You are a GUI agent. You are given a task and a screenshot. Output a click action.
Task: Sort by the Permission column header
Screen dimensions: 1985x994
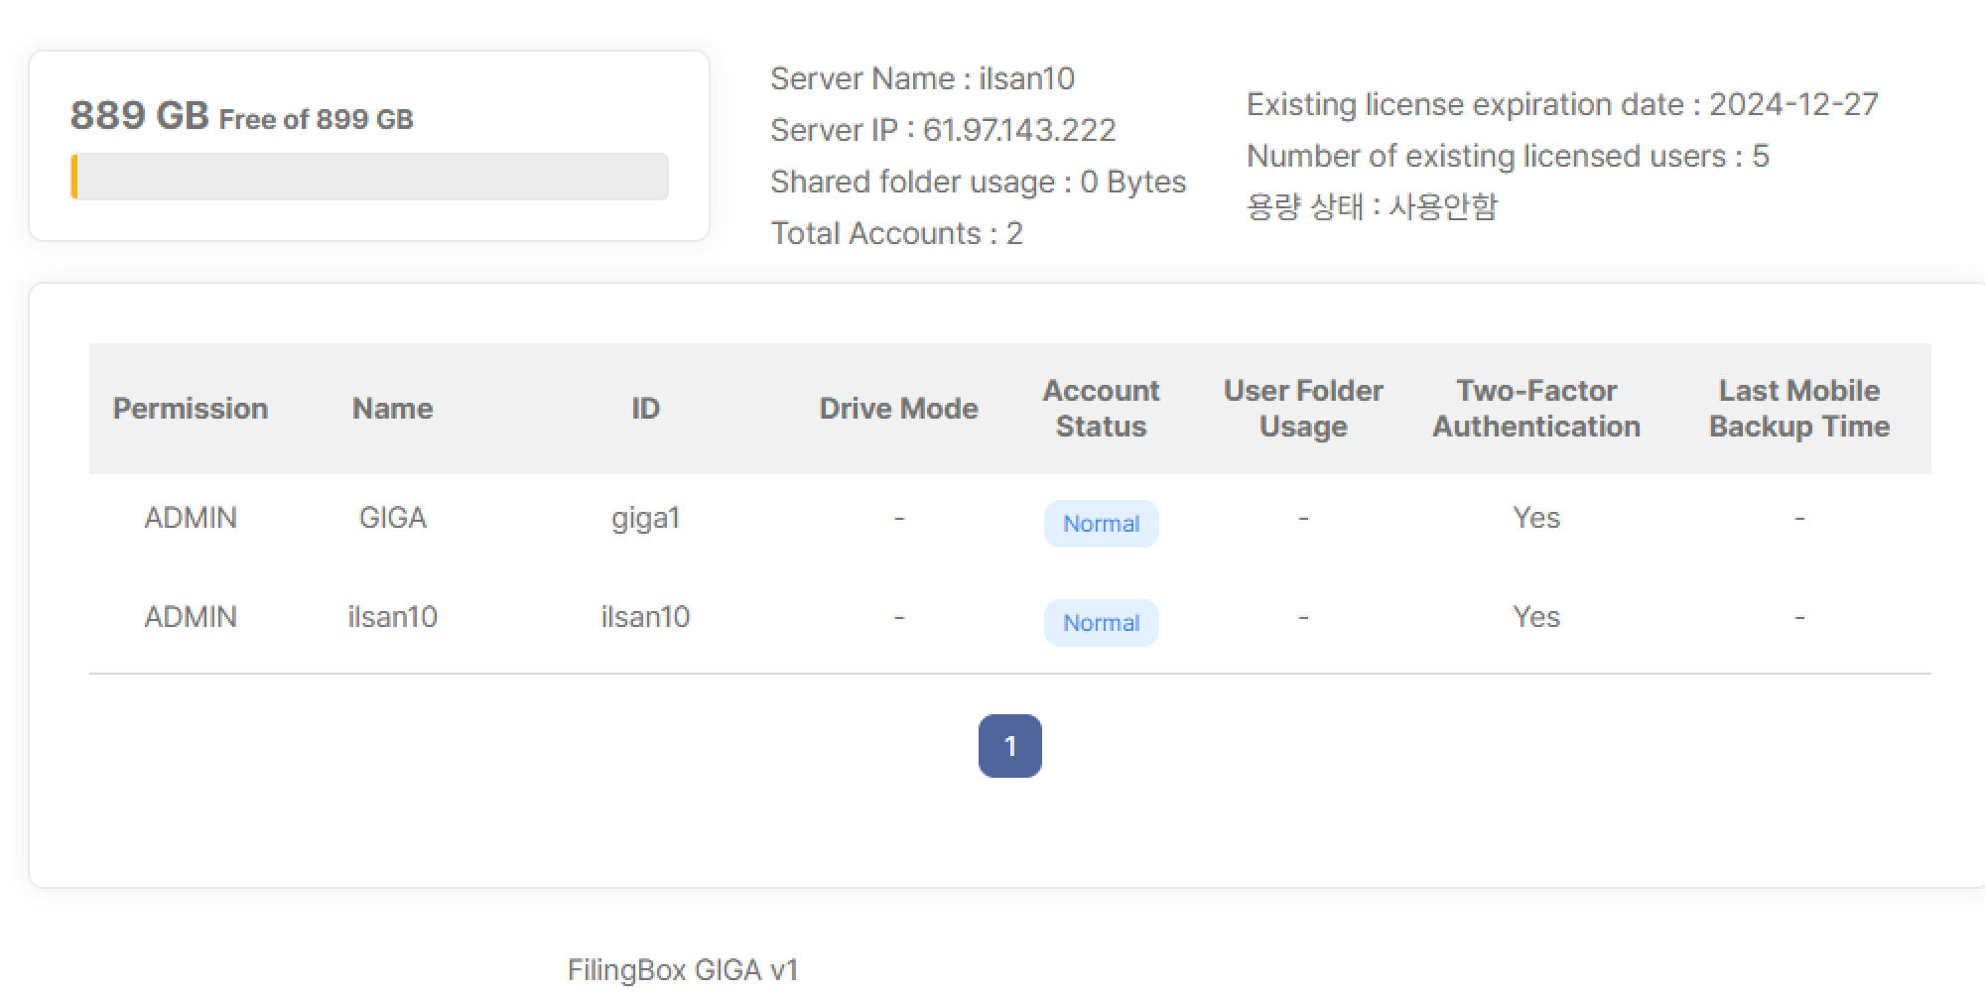[x=190, y=409]
